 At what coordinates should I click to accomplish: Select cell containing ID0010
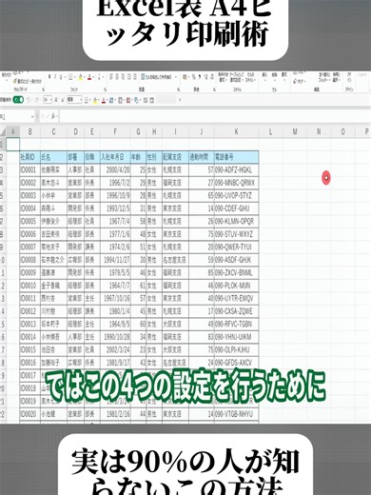(x=29, y=286)
